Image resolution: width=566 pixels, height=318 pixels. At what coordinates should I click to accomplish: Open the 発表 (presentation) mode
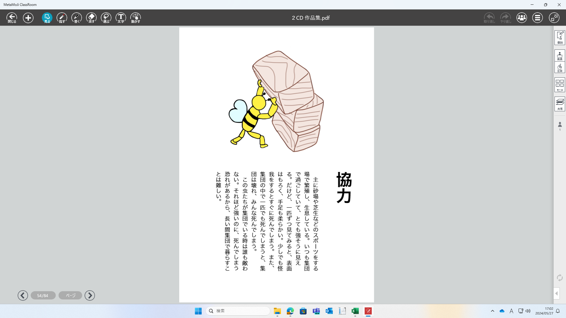(x=560, y=56)
